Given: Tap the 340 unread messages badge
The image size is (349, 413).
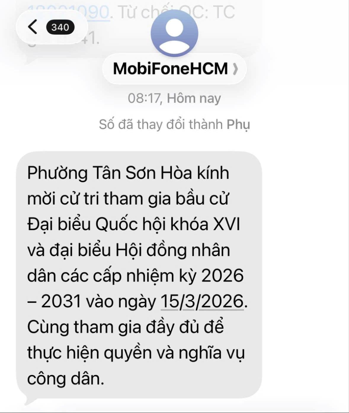Looking at the screenshot, I should tap(60, 27).
